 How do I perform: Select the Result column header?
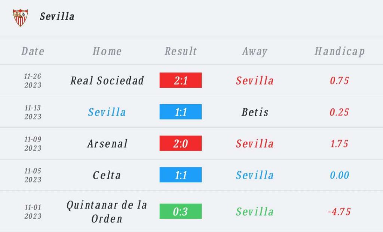[x=181, y=51]
